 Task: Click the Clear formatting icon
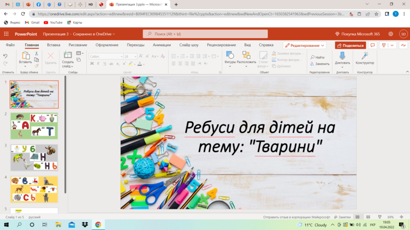[163, 56]
